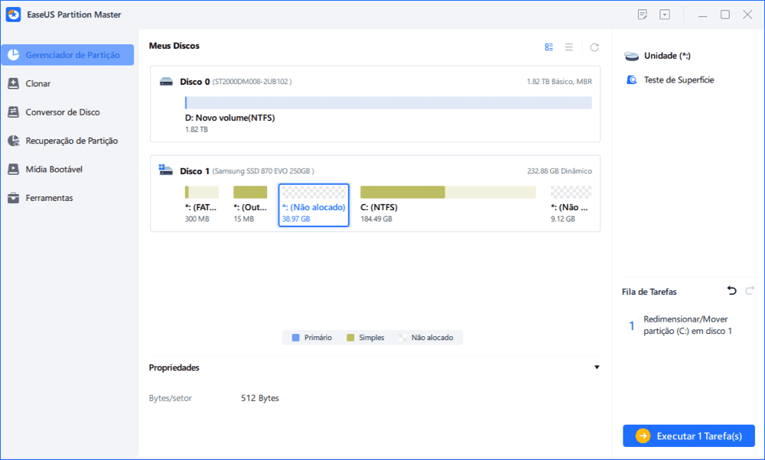Click Executar 1 Tarefa(s) button
The image size is (765, 460).
point(689,436)
